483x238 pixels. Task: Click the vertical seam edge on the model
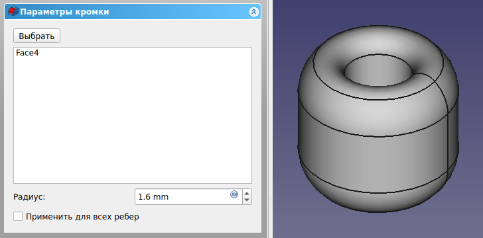(x=448, y=135)
